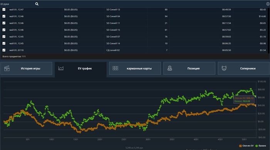Toggle the баланс legend series

[261, 146]
